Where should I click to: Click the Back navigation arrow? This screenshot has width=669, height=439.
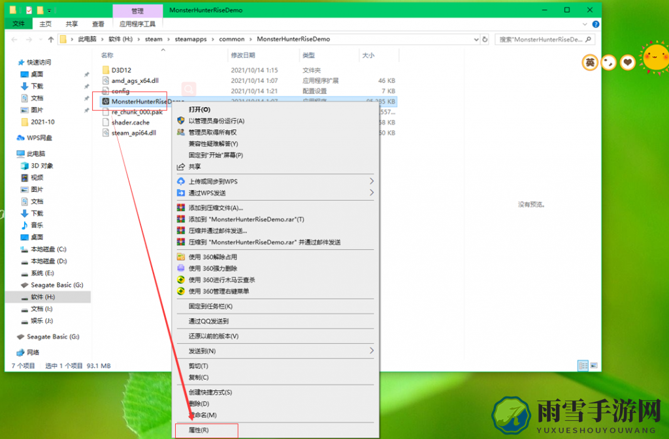[x=14, y=39]
